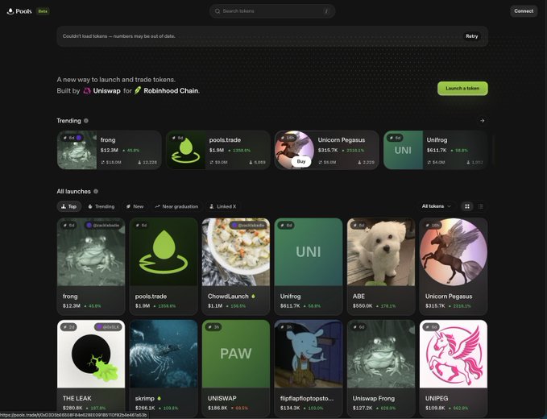Click Buy on Unicorn Pegasus trending card
Image resolution: width=547 pixels, height=419 pixels.
pos(301,161)
